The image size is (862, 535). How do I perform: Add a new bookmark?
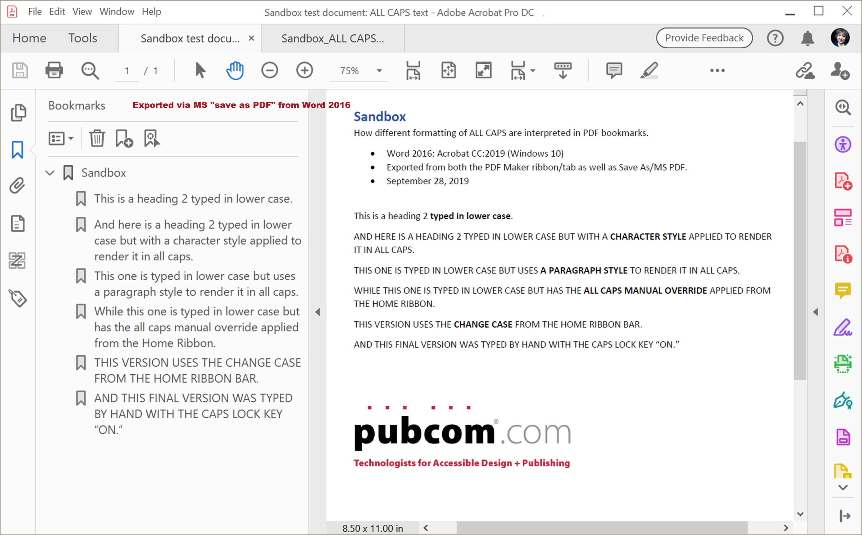(124, 138)
